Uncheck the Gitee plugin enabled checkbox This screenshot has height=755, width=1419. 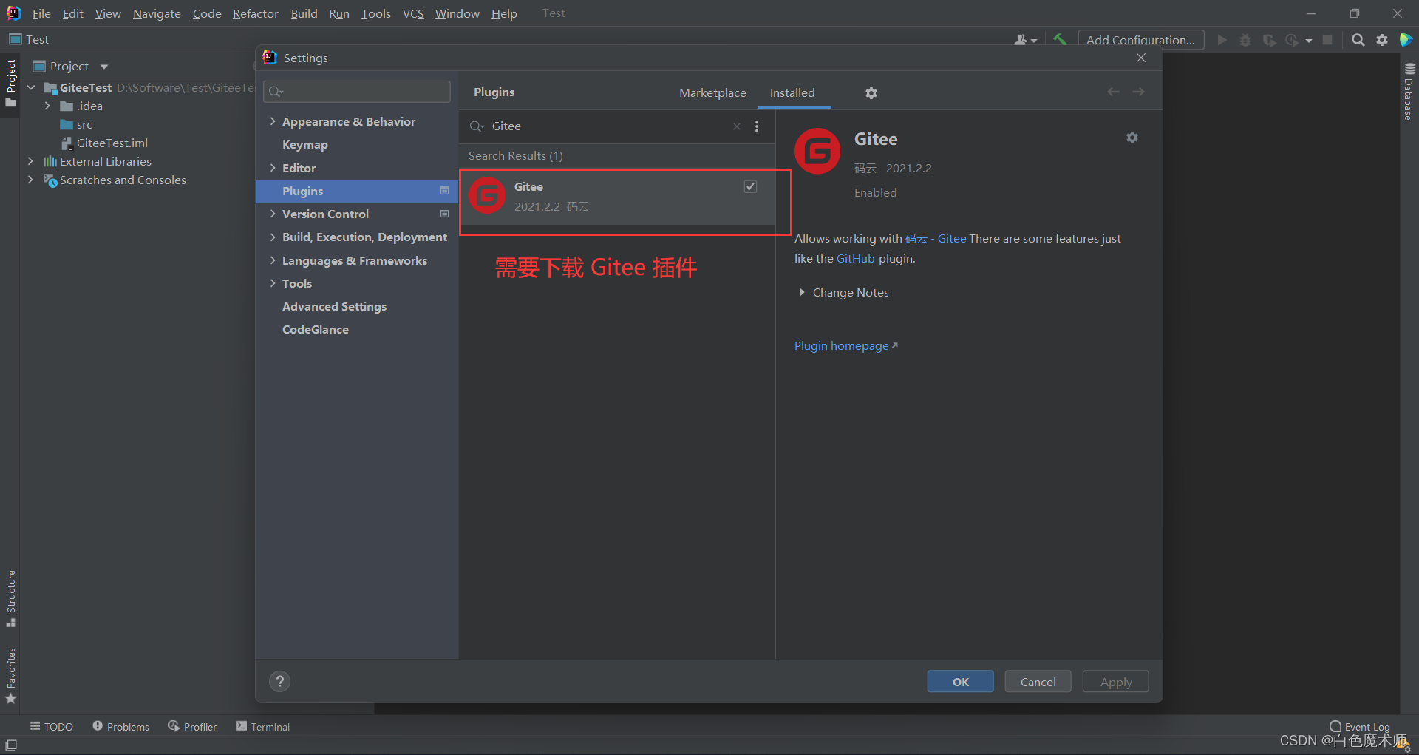(750, 186)
